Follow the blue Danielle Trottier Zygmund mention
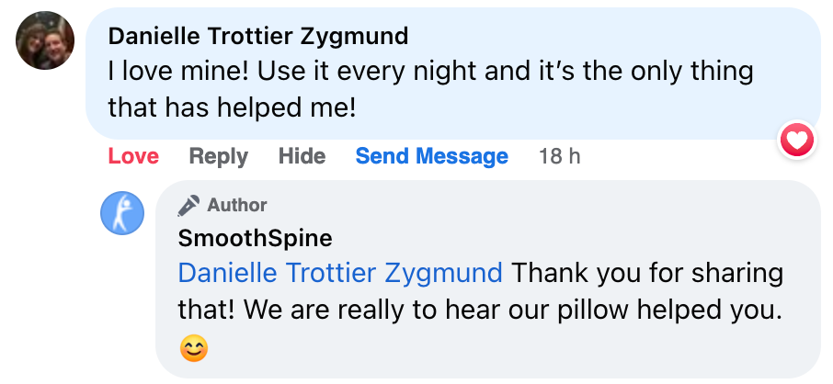The height and width of the screenshot is (384, 833). click(x=340, y=274)
